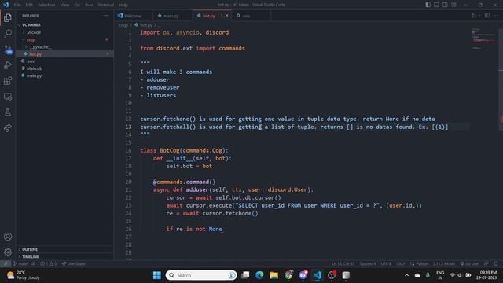Image resolution: width=503 pixels, height=283 pixels.
Task: Click the Windows taskbar Search box
Action: 201,275
